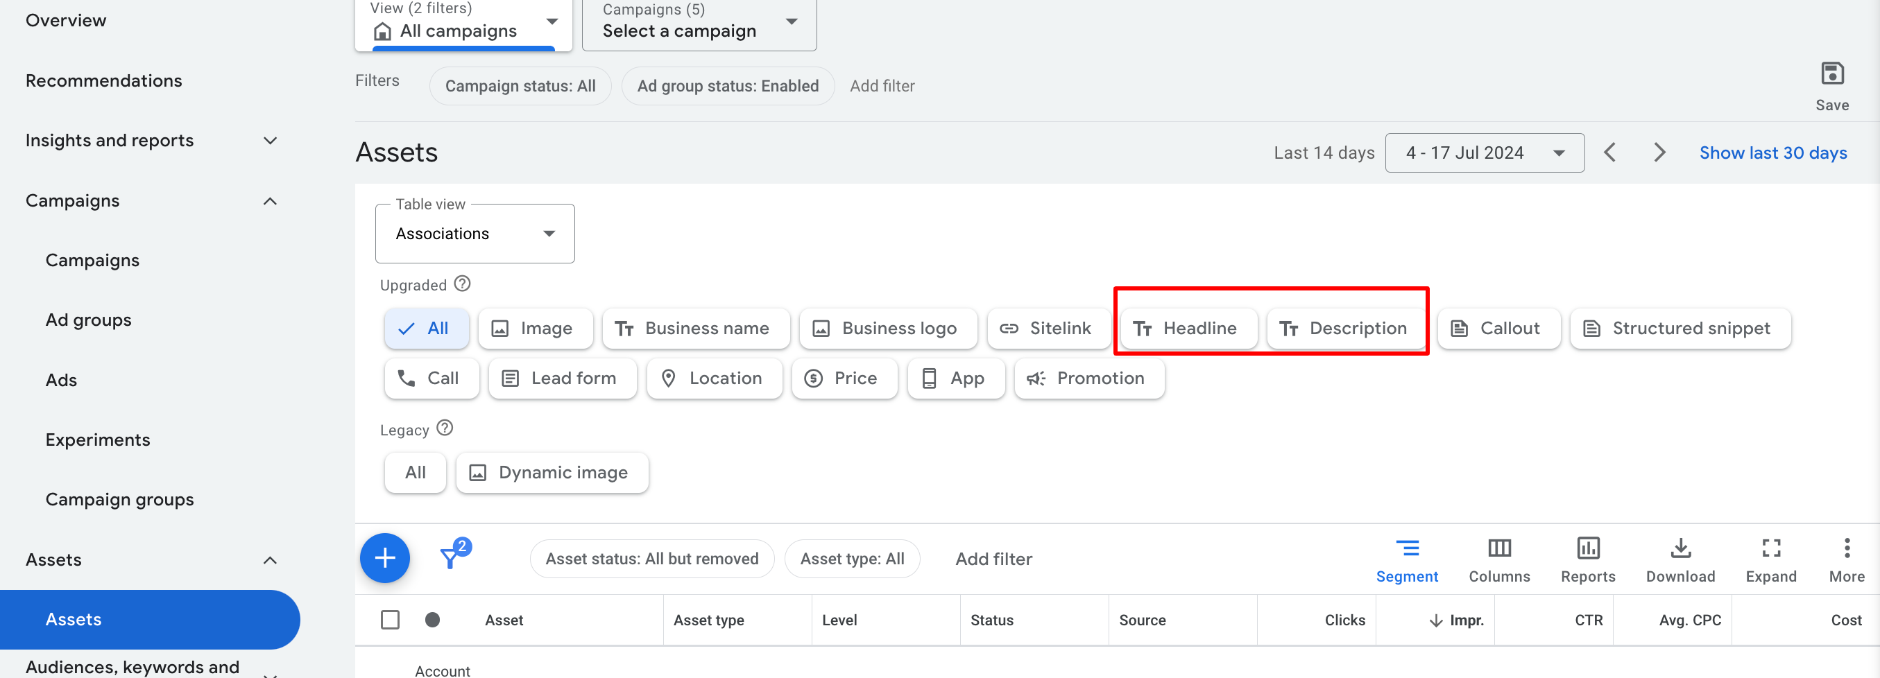Open the More options menu
This screenshot has height=678, width=1880.
[1847, 560]
